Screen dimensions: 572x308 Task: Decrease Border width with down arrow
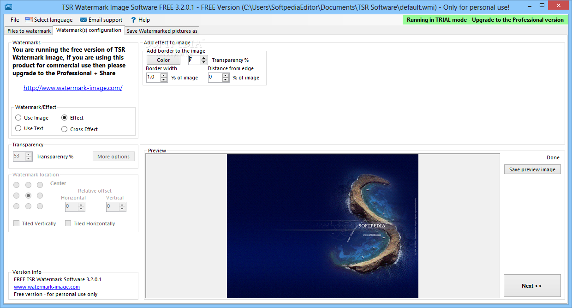[x=164, y=80]
